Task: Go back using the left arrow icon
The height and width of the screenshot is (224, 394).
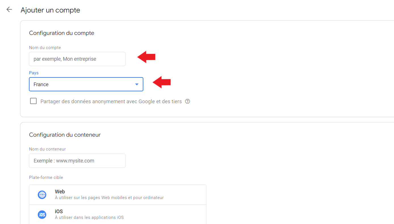Action: tap(9, 10)
